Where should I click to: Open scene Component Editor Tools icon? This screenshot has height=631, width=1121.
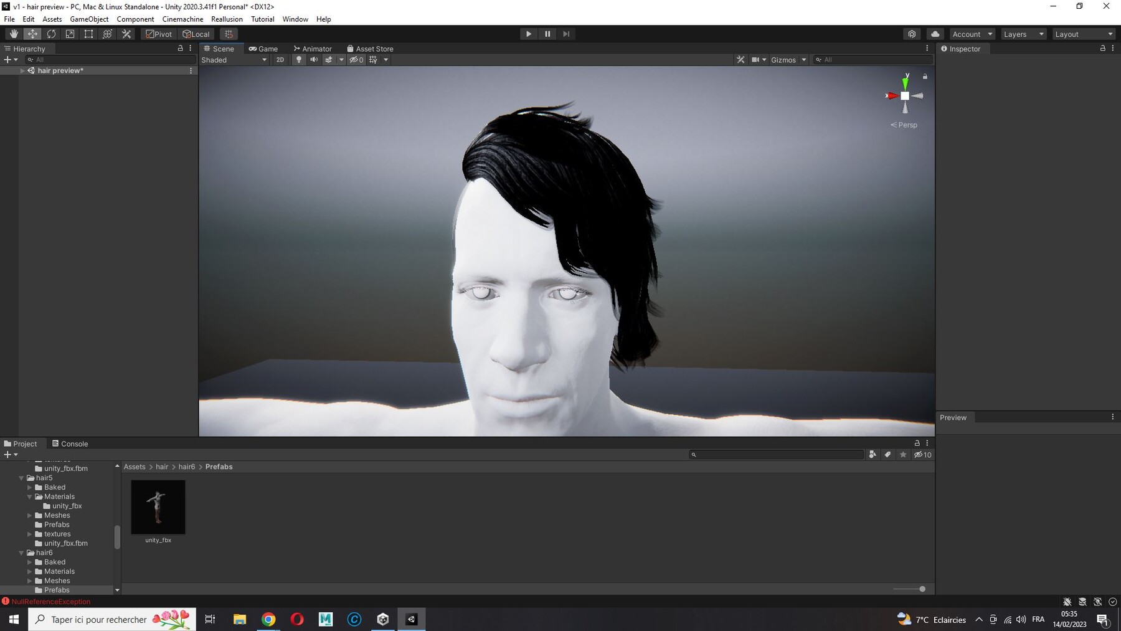pyautogui.click(x=740, y=60)
